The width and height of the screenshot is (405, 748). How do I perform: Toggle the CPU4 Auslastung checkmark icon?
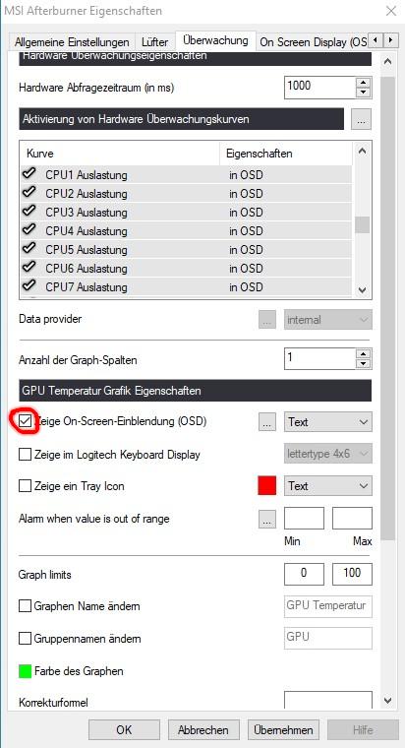29,230
